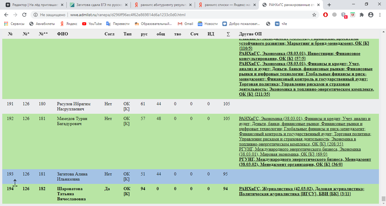Focus the address bar URL
Image resolution: width=386 pixels, height=206 pixels.
click(x=128, y=15)
